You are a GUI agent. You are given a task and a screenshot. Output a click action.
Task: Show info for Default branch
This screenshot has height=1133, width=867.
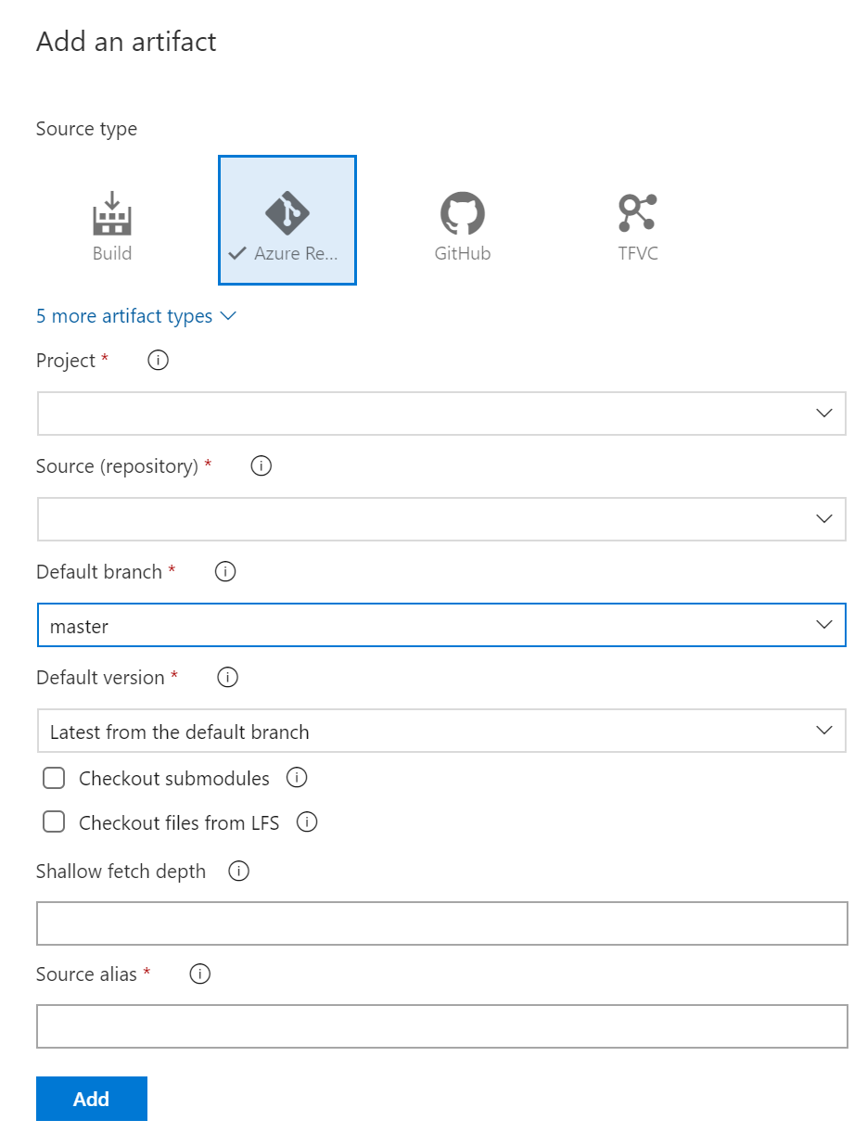click(x=225, y=572)
